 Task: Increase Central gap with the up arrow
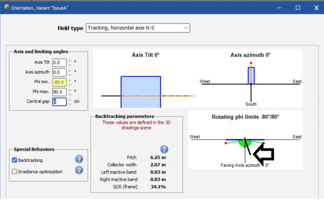70,100
